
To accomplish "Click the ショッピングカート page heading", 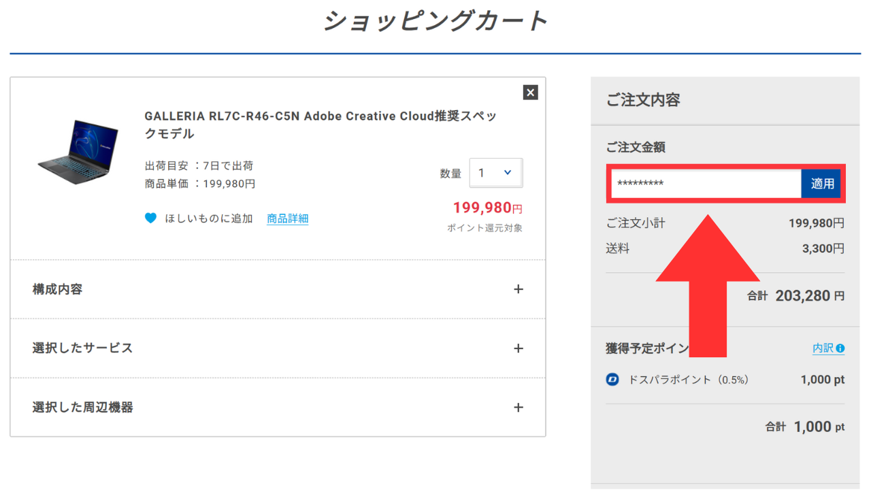I will pos(435,21).
